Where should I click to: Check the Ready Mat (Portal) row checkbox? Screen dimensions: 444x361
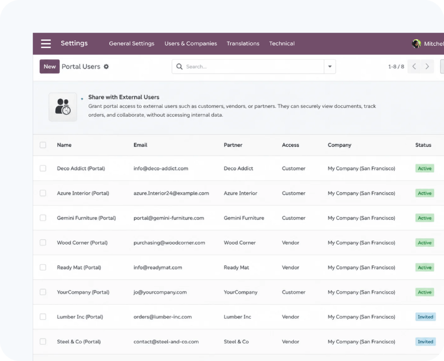tap(43, 267)
